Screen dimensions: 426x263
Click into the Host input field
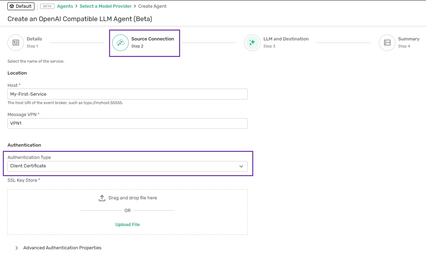(127, 94)
